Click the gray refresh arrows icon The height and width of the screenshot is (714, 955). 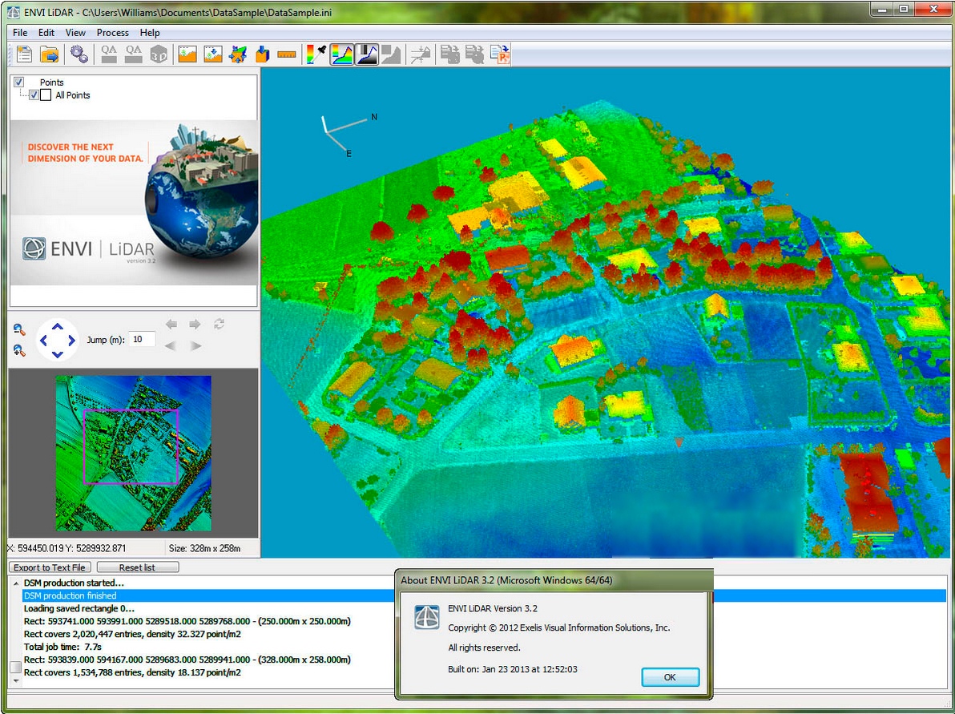pos(220,324)
